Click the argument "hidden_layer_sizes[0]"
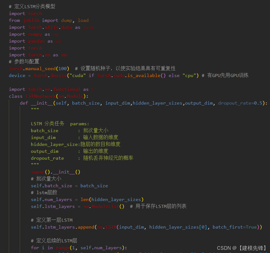 tap(178, 227)
